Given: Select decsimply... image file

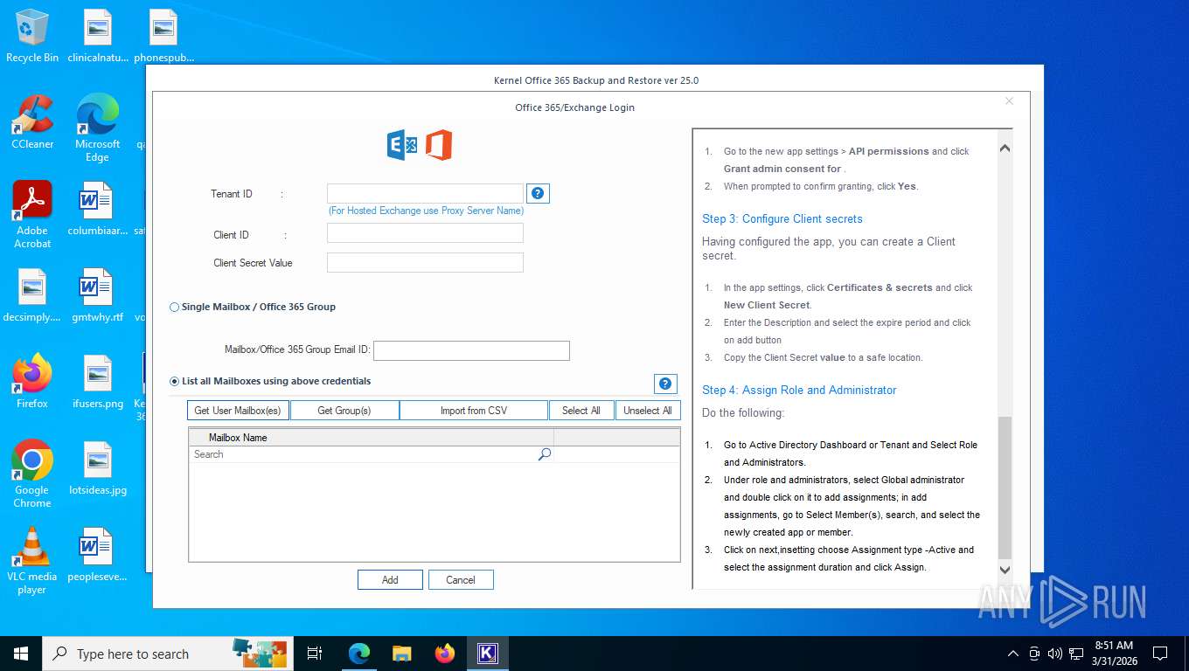Looking at the screenshot, I should (x=32, y=295).
